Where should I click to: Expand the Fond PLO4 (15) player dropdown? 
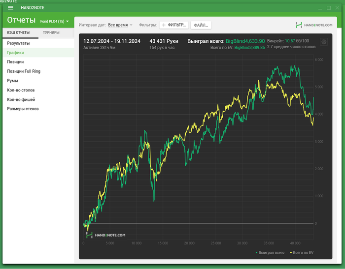point(54,21)
